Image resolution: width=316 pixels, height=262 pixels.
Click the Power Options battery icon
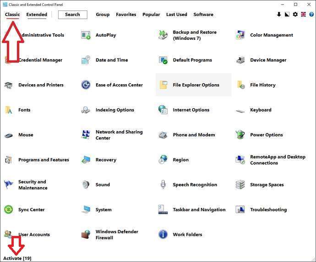tap(240, 135)
